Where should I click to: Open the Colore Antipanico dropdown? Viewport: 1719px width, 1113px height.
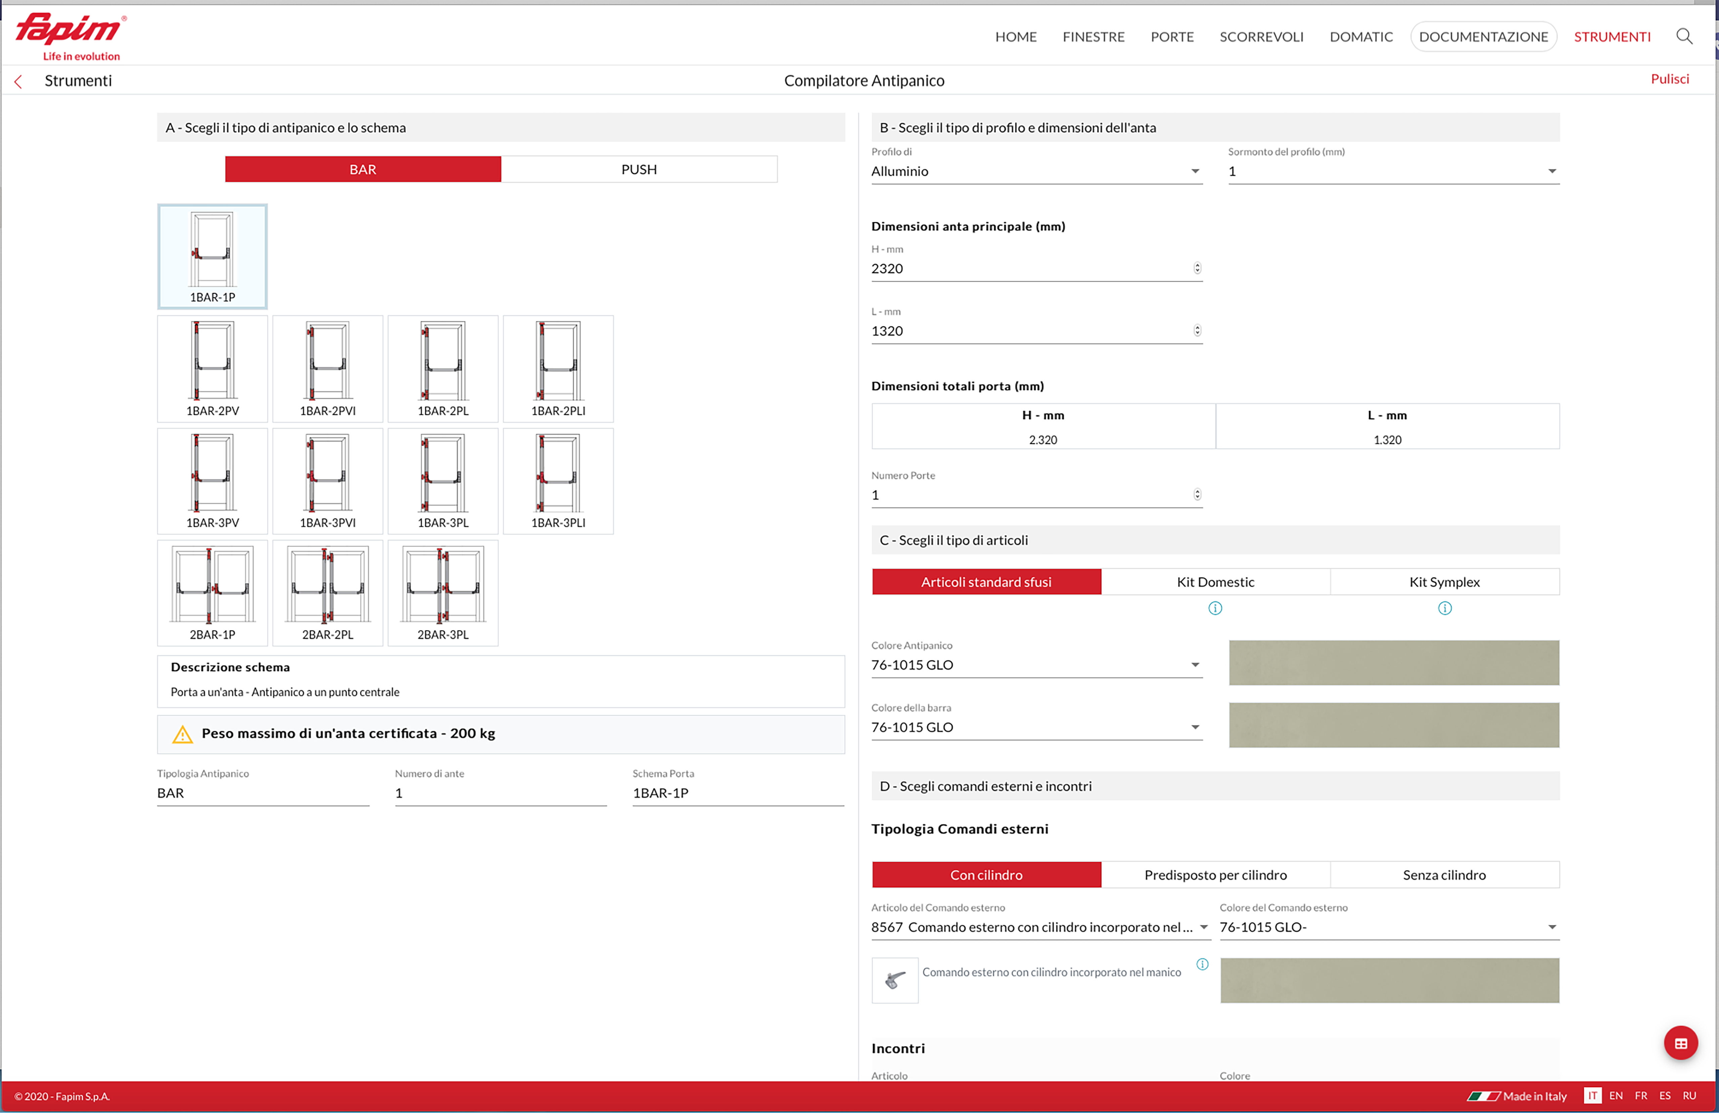[1036, 665]
